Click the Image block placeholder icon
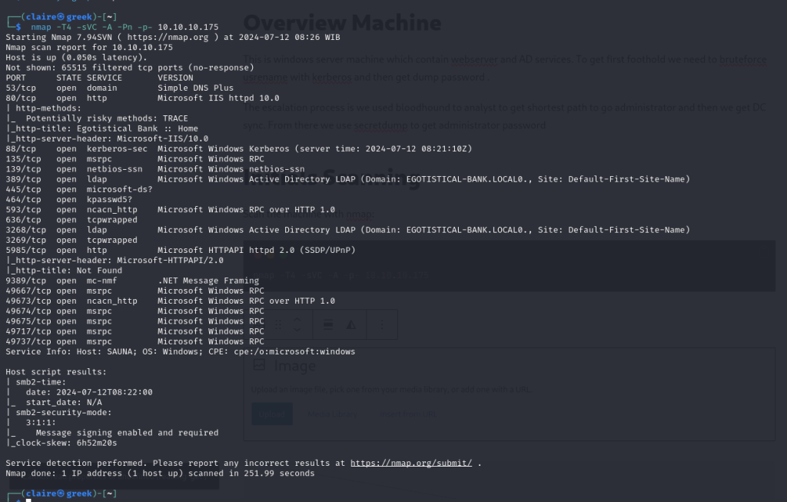The height and width of the screenshot is (502, 787). (259, 365)
